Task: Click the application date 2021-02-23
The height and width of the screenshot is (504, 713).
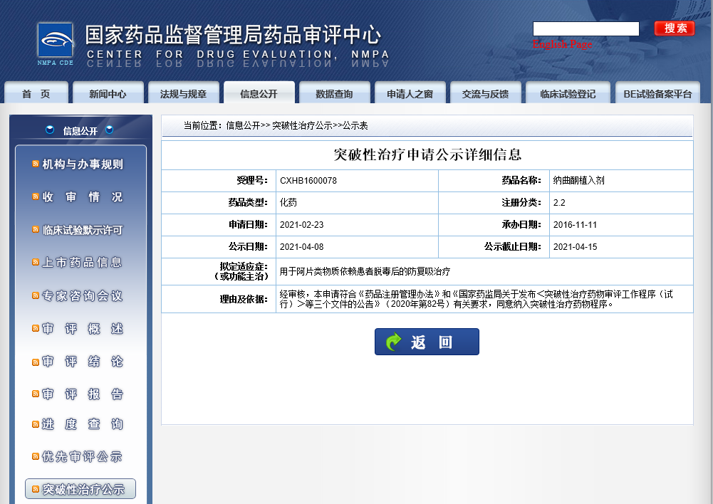Action: click(x=301, y=224)
